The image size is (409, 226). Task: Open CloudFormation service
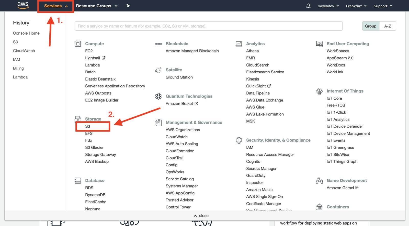click(x=180, y=151)
